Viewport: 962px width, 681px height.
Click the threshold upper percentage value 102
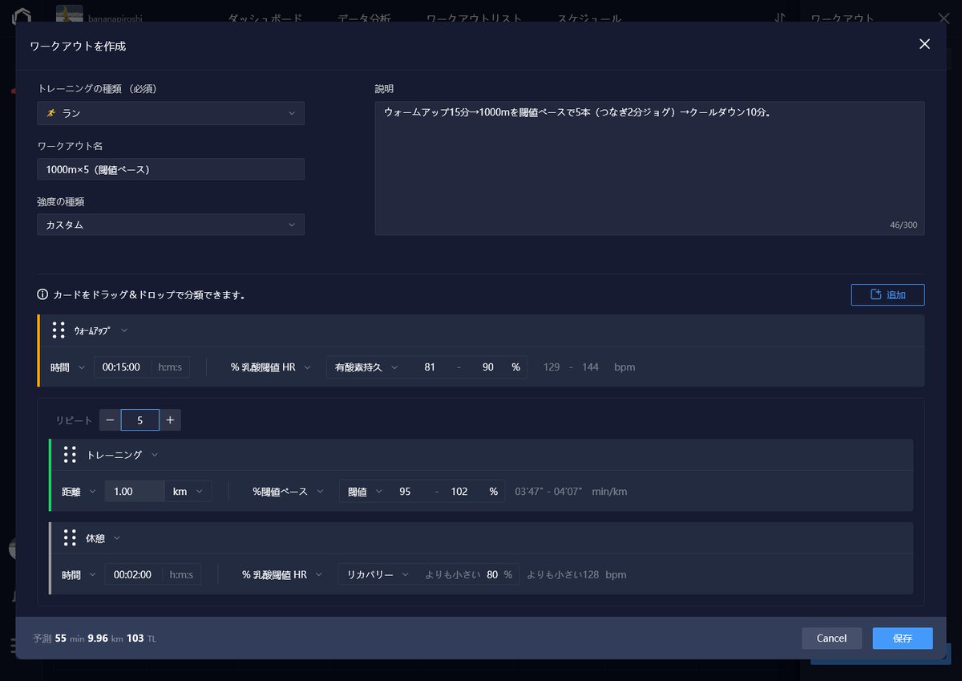tap(459, 492)
